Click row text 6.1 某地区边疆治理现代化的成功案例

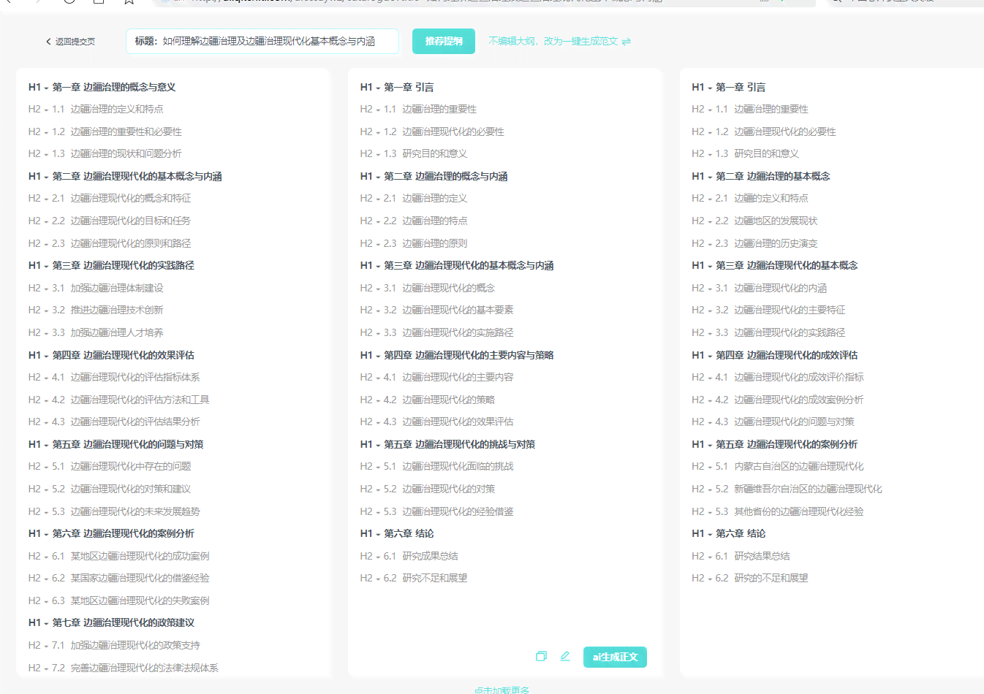coord(131,556)
